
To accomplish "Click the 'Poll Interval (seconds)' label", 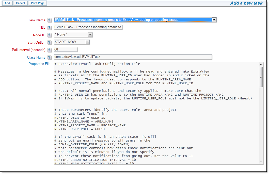I will [29, 50].
